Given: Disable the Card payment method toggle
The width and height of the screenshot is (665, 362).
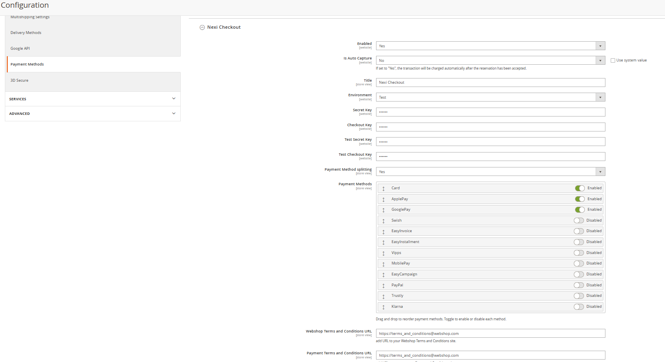Looking at the screenshot, I should (x=579, y=188).
